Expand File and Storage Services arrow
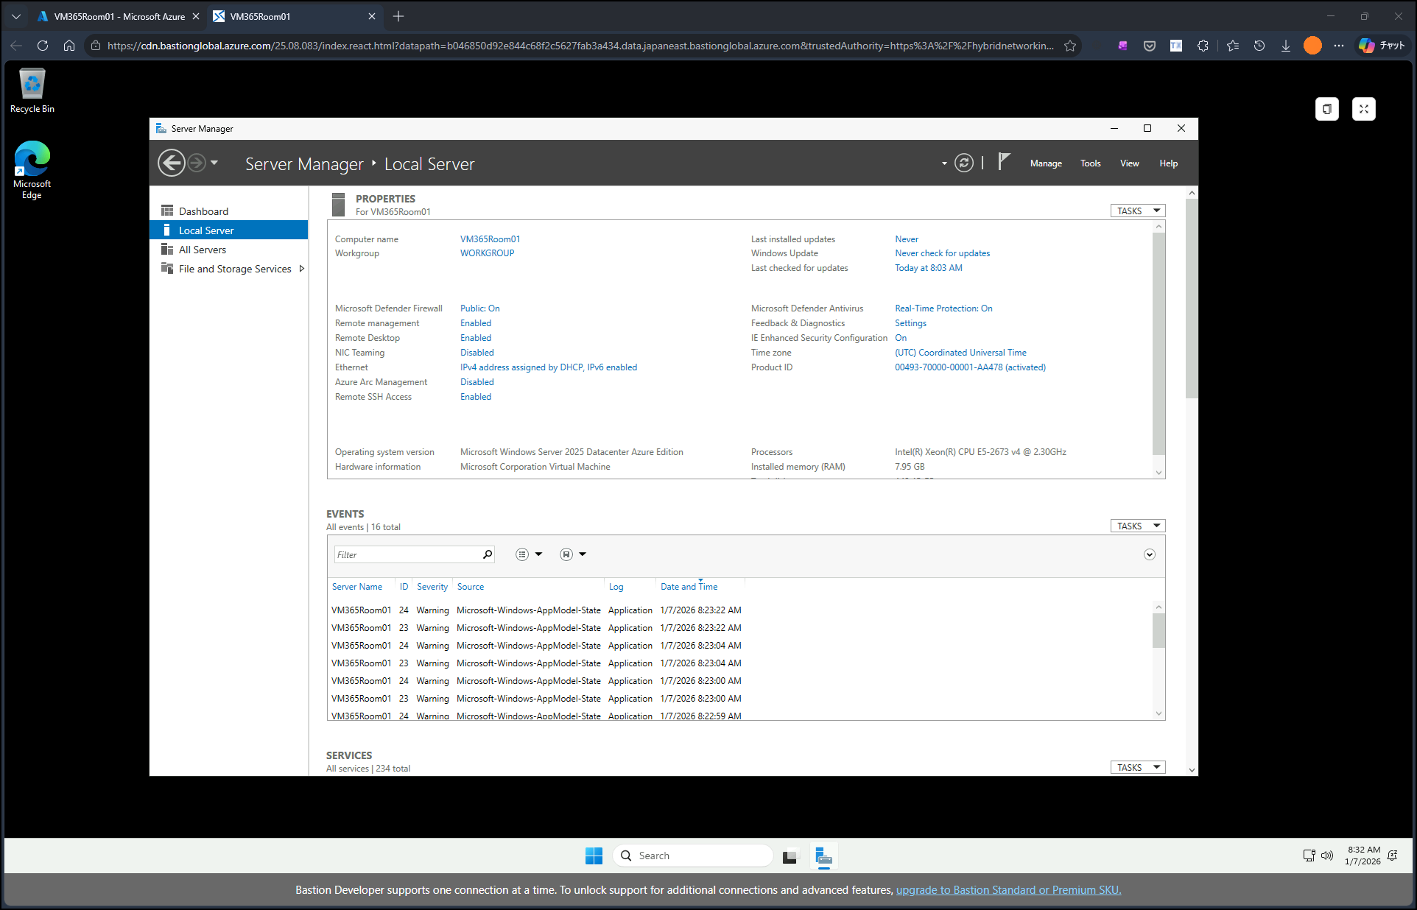 302,269
